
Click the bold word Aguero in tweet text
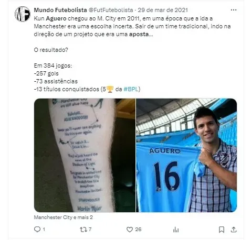click(56, 18)
